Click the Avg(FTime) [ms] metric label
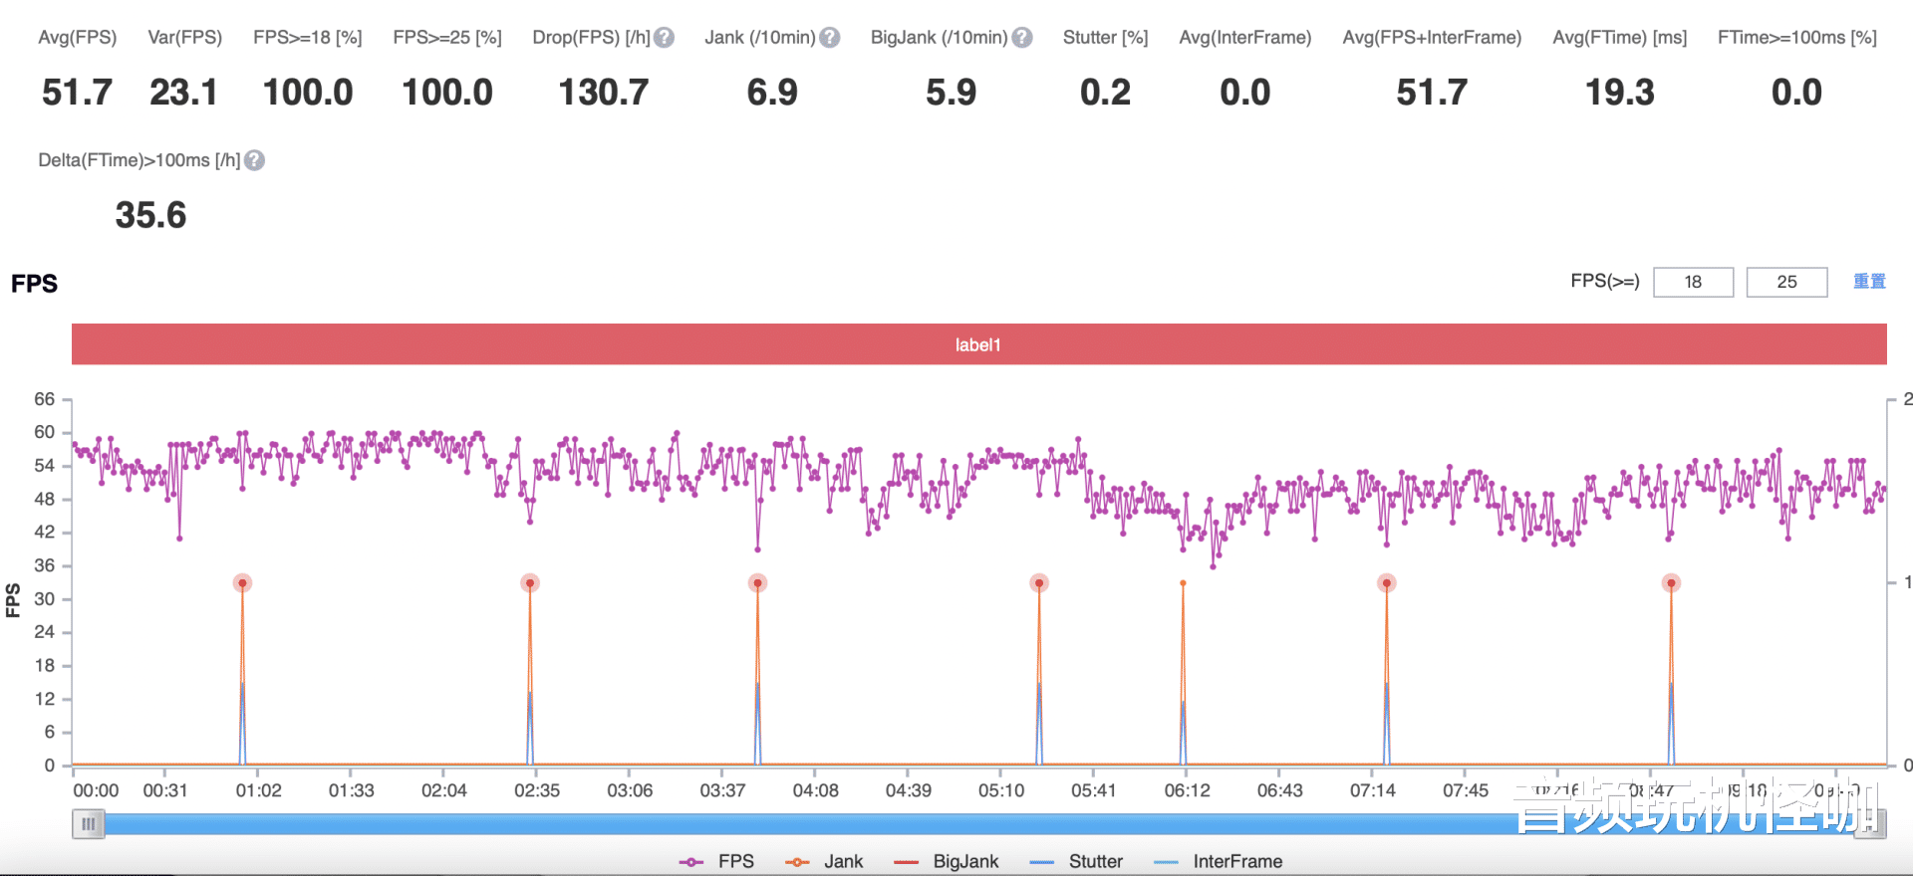 1620,38
